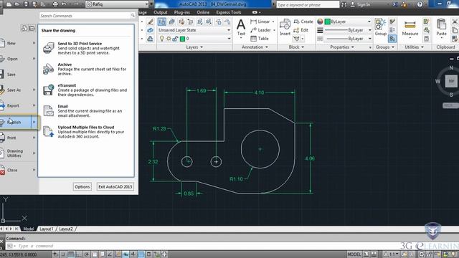
Task: Click the Options button
Action: click(82, 186)
